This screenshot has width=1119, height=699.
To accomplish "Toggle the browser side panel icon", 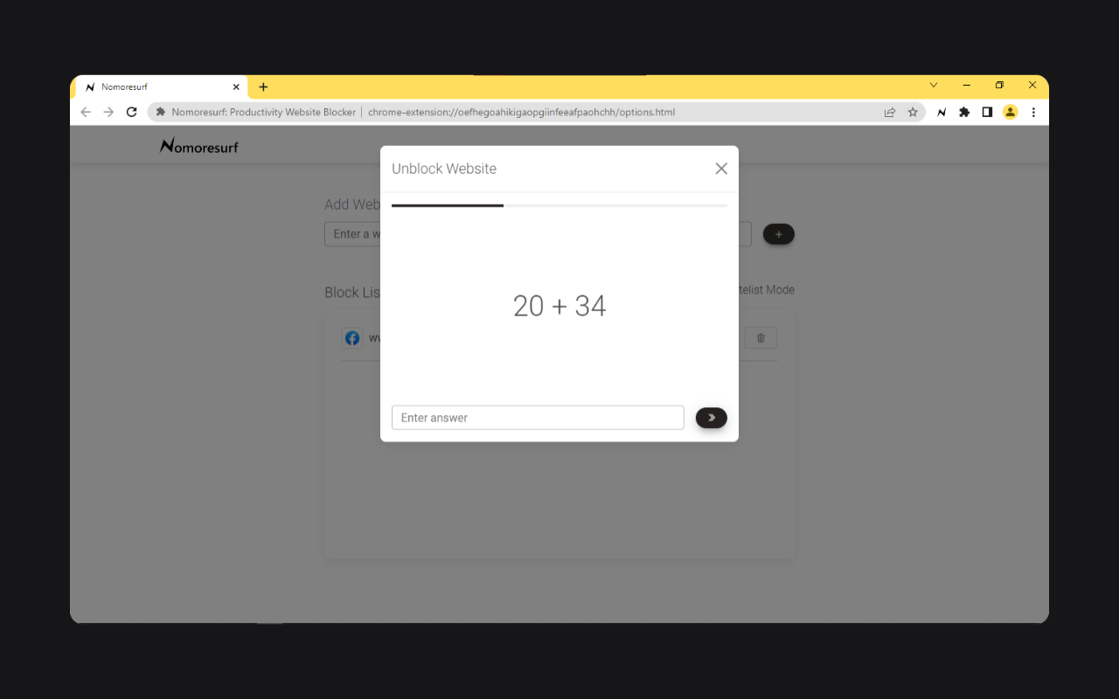I will click(987, 112).
